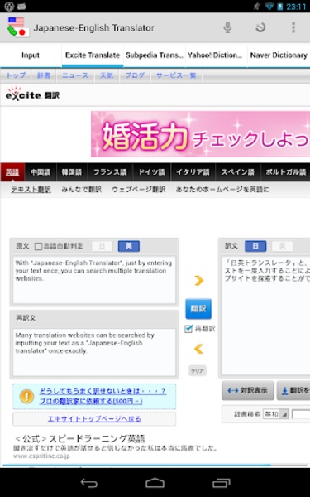Open the three-dot overflow menu
Image resolution: width=310 pixels, height=497 pixels.
tap(293, 27)
